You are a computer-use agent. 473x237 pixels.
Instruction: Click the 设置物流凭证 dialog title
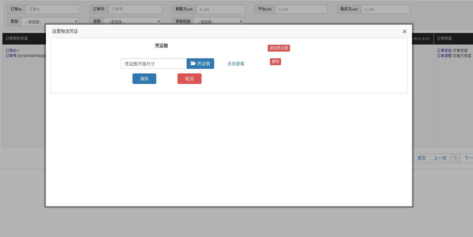click(x=65, y=31)
